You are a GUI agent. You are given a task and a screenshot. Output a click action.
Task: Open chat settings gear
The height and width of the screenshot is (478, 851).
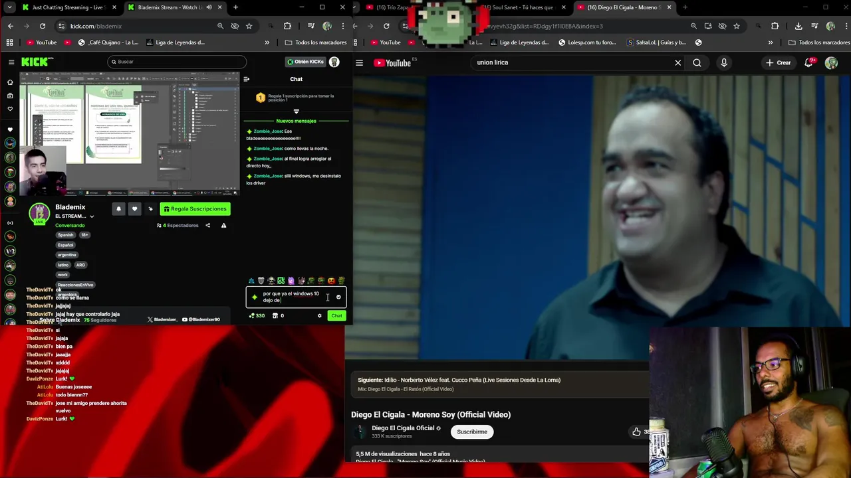tap(319, 316)
